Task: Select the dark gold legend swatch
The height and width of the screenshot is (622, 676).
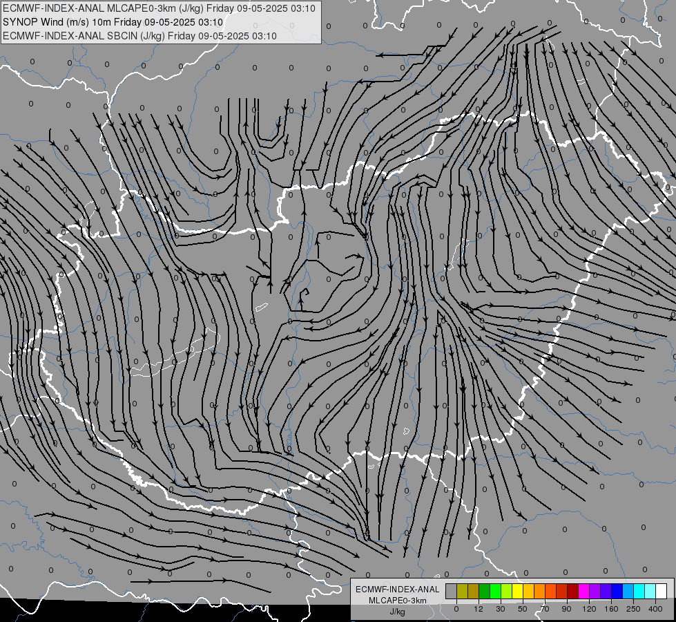Action: [474, 592]
